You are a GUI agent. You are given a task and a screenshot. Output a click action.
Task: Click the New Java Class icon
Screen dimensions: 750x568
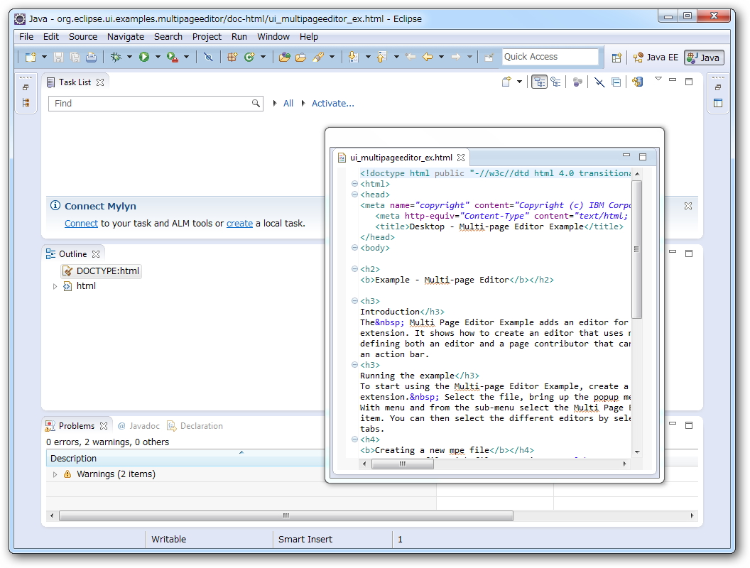249,57
